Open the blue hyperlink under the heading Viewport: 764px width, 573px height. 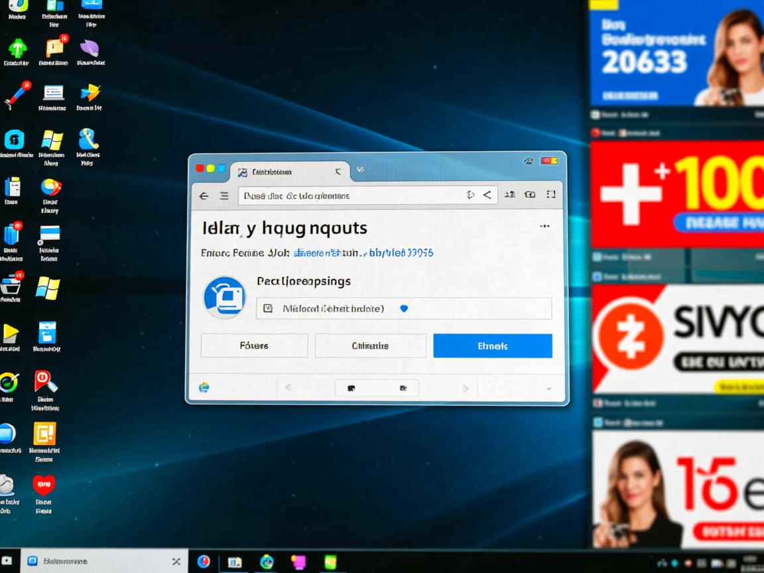point(363,253)
